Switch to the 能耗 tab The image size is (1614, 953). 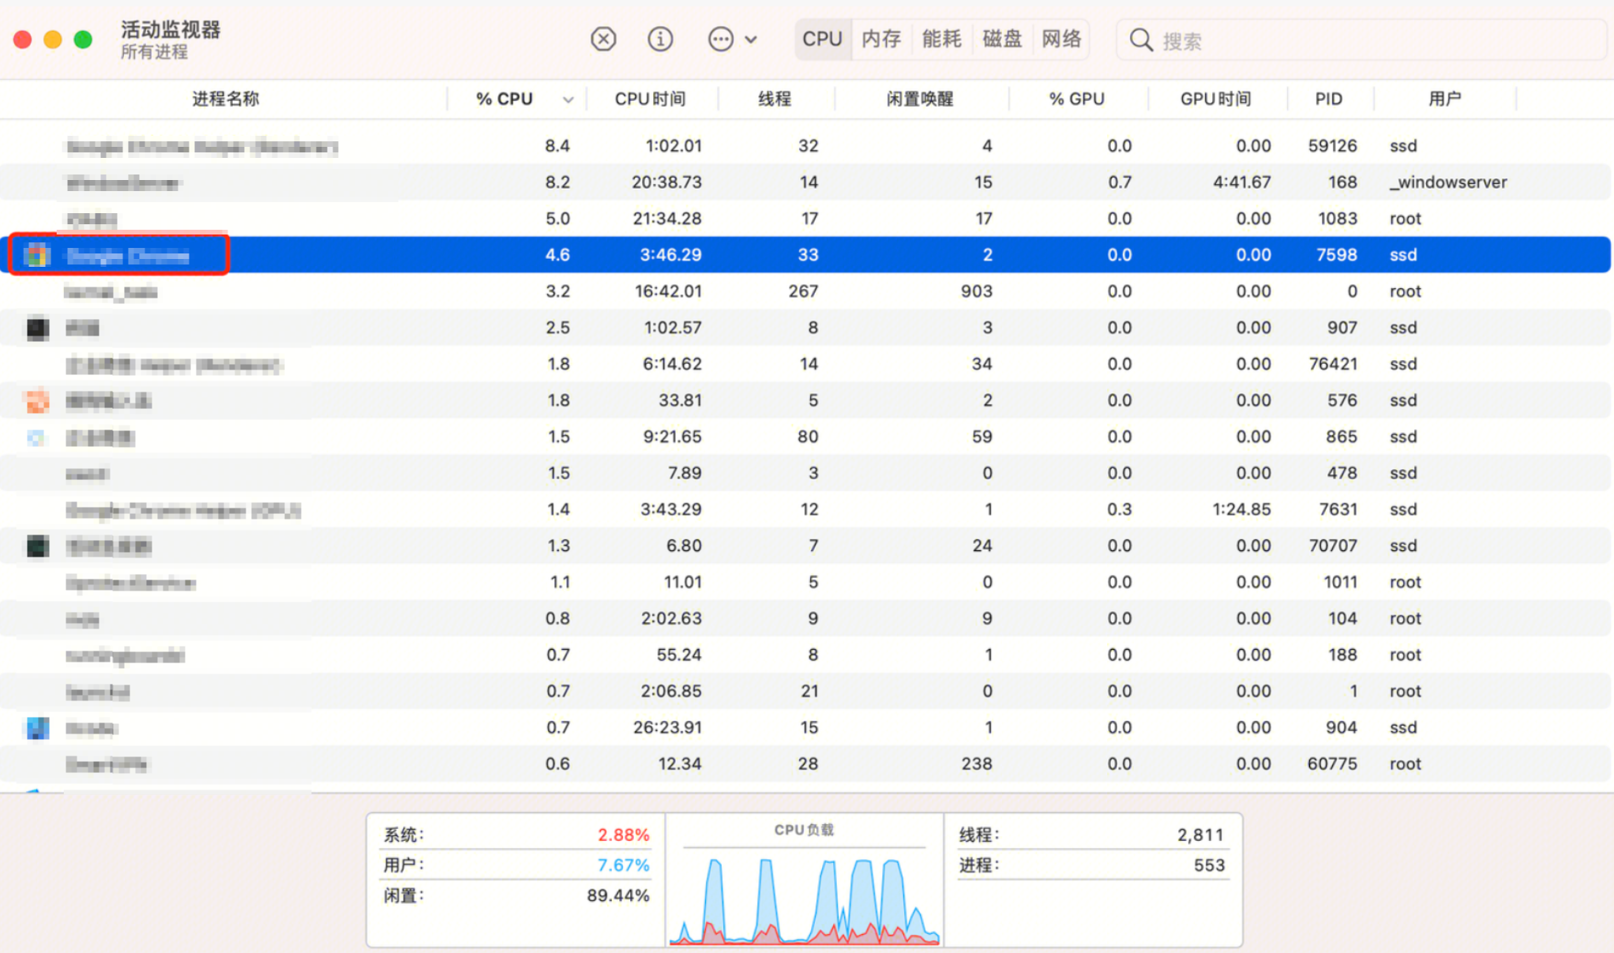click(x=941, y=39)
